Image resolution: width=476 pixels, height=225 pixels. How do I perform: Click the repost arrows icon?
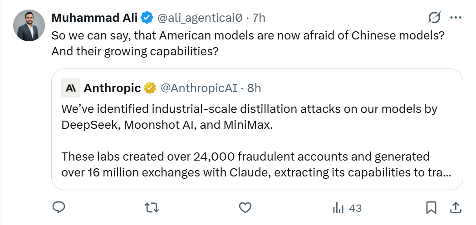[x=152, y=208]
